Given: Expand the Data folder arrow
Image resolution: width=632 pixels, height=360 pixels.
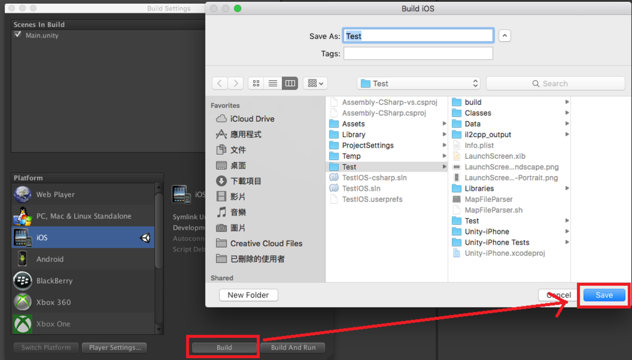Looking at the screenshot, I should pyautogui.click(x=567, y=123).
